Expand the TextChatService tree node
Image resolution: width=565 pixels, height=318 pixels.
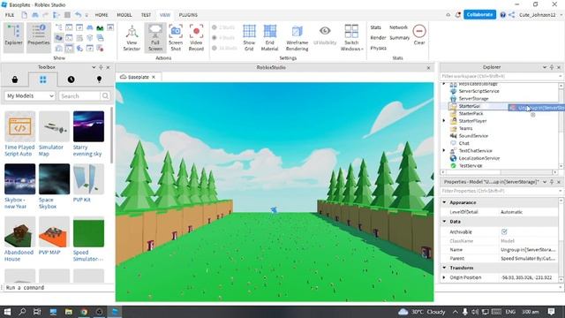pos(444,150)
